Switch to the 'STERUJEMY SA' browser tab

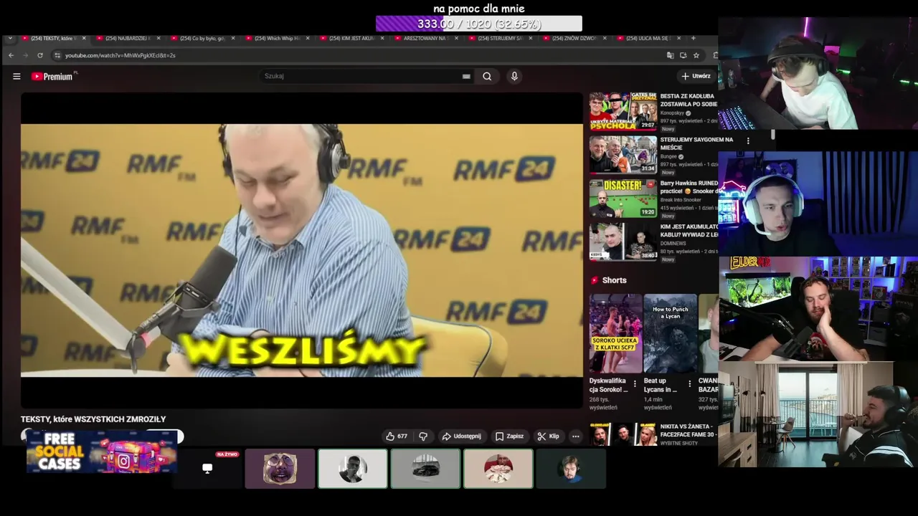pyautogui.click(x=498, y=38)
